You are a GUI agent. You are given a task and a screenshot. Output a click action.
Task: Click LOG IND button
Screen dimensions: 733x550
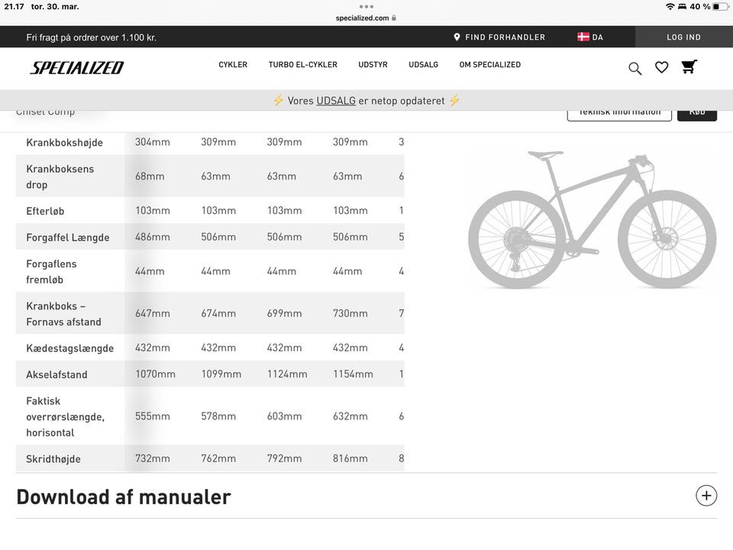(x=684, y=37)
